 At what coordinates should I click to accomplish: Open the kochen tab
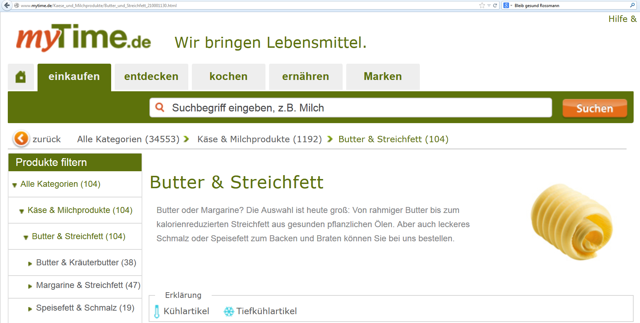[x=229, y=77]
